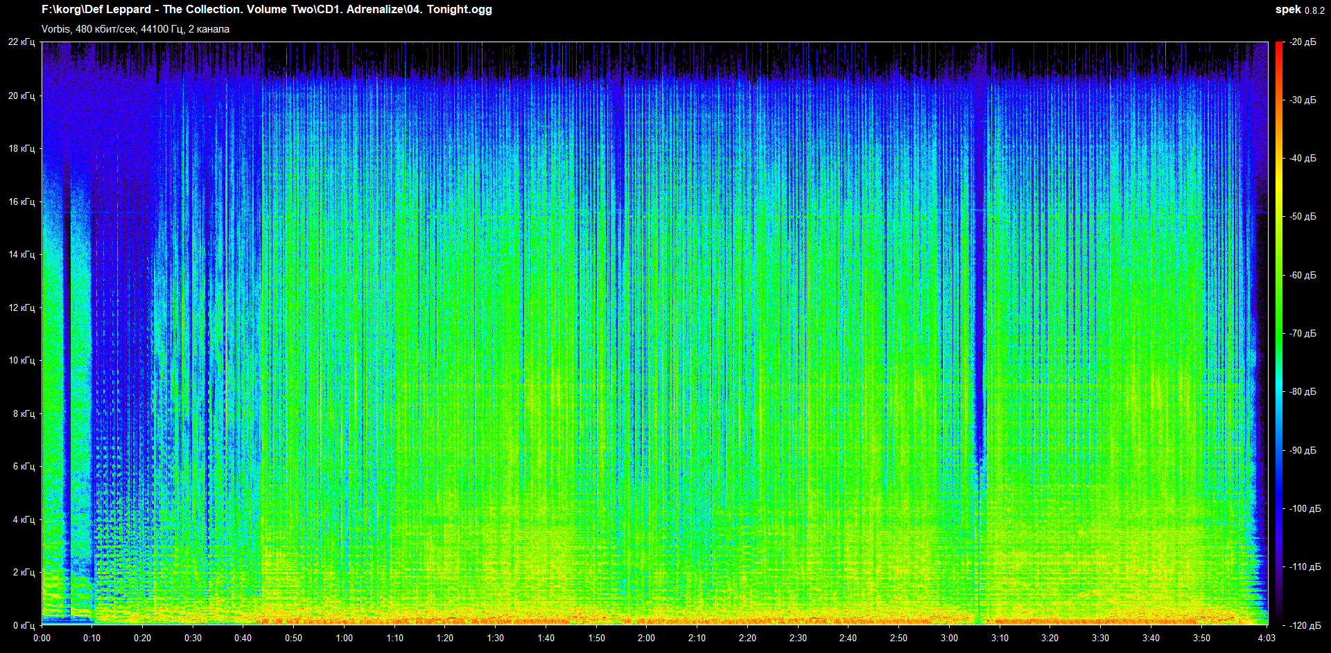The width and height of the screenshot is (1331, 653).
Task: Click the Vorbis 480 kbit/s codec info line
Action: coord(135,29)
